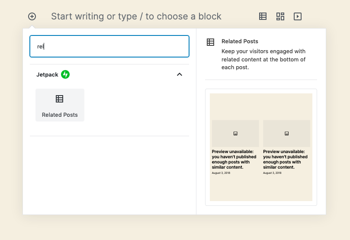Click the right 'Preview unavailable' post title
Screen dimensions: 350x240
tap(285, 159)
